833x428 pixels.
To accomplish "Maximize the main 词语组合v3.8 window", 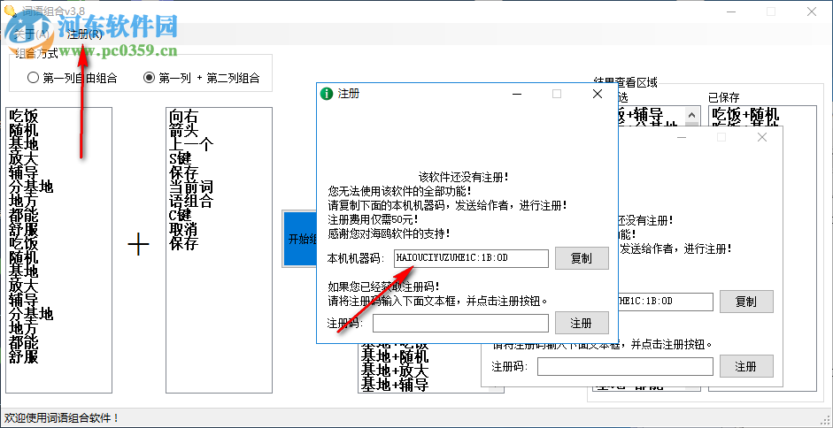I will pos(771,11).
